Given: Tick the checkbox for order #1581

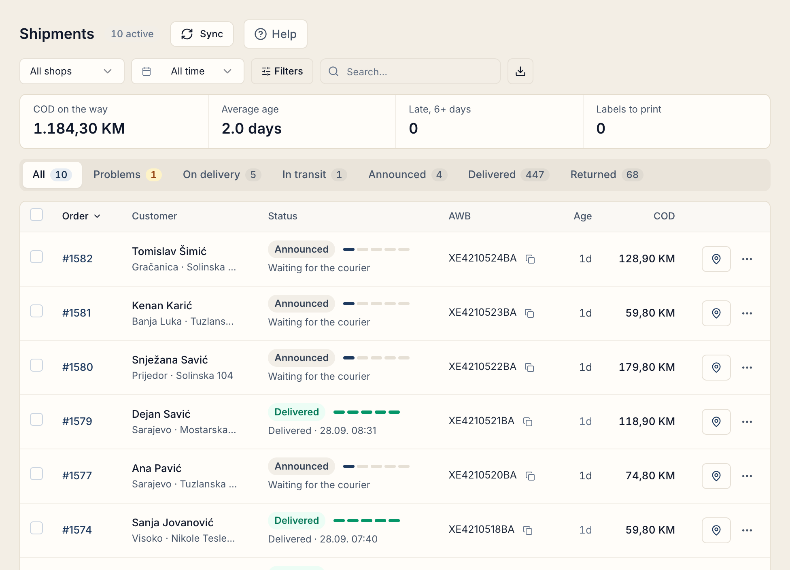Looking at the screenshot, I should [x=36, y=311].
